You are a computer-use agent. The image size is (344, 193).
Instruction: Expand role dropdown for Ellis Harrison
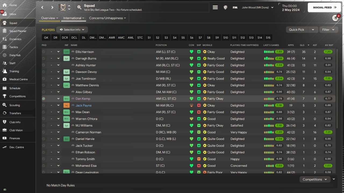(x=58, y=52)
